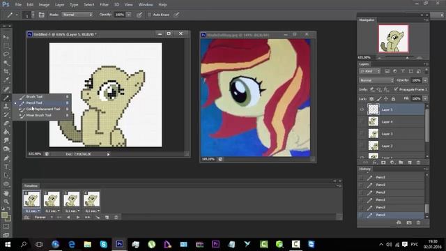Select the Quick Selection tool
Viewport: 446px width, 251px height.
(x=6, y=63)
